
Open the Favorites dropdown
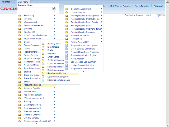[7, 2]
